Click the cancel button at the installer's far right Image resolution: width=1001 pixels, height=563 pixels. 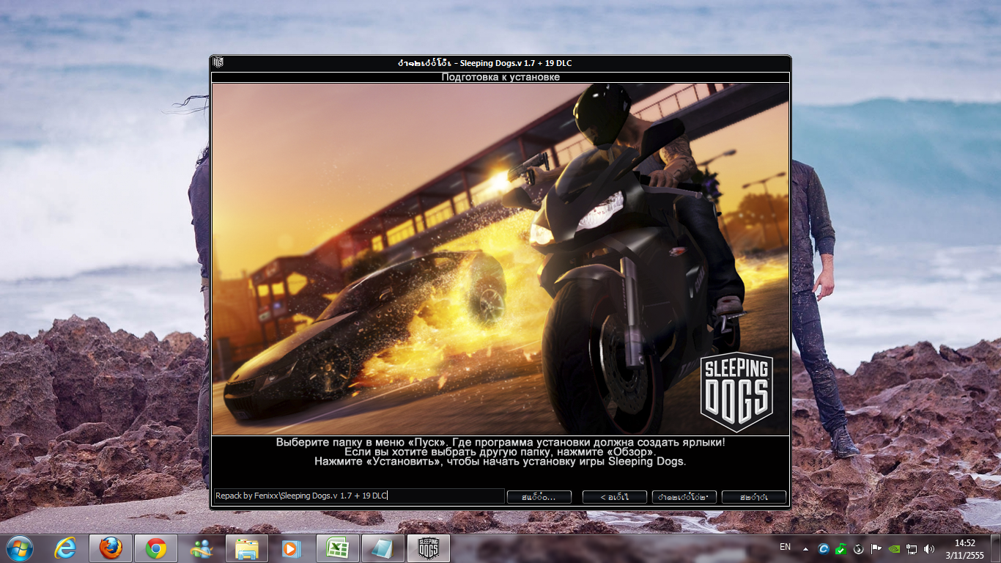coord(754,497)
